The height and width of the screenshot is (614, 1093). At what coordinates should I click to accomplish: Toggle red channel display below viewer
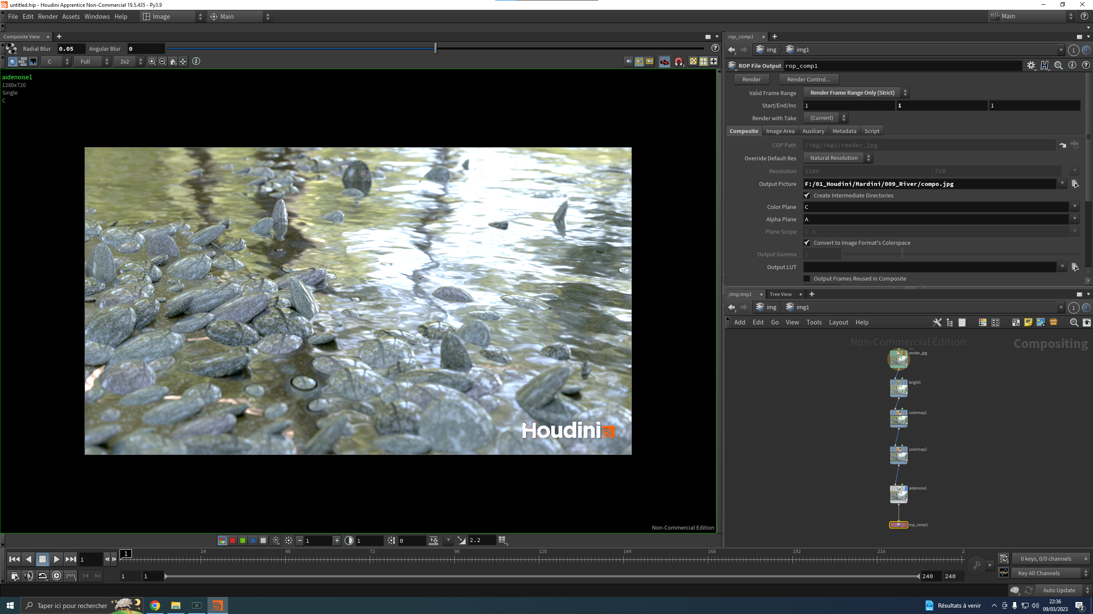coord(232,541)
